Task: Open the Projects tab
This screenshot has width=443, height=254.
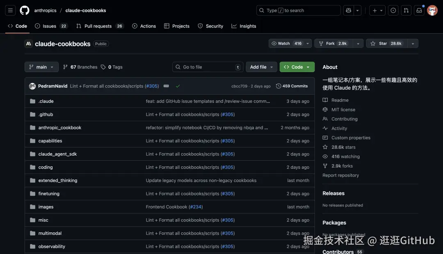Action: [x=177, y=26]
